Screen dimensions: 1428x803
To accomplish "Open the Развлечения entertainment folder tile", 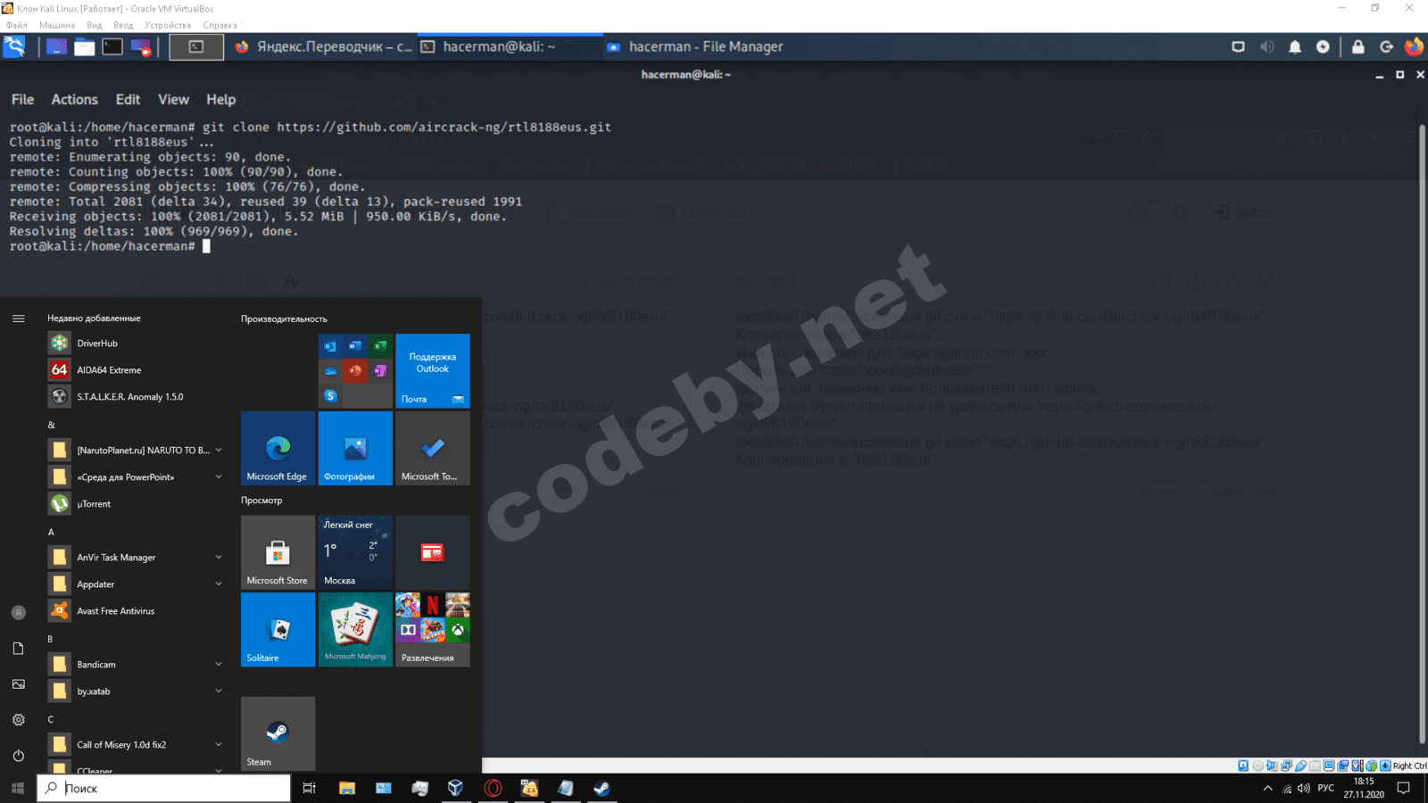I will click(433, 630).
